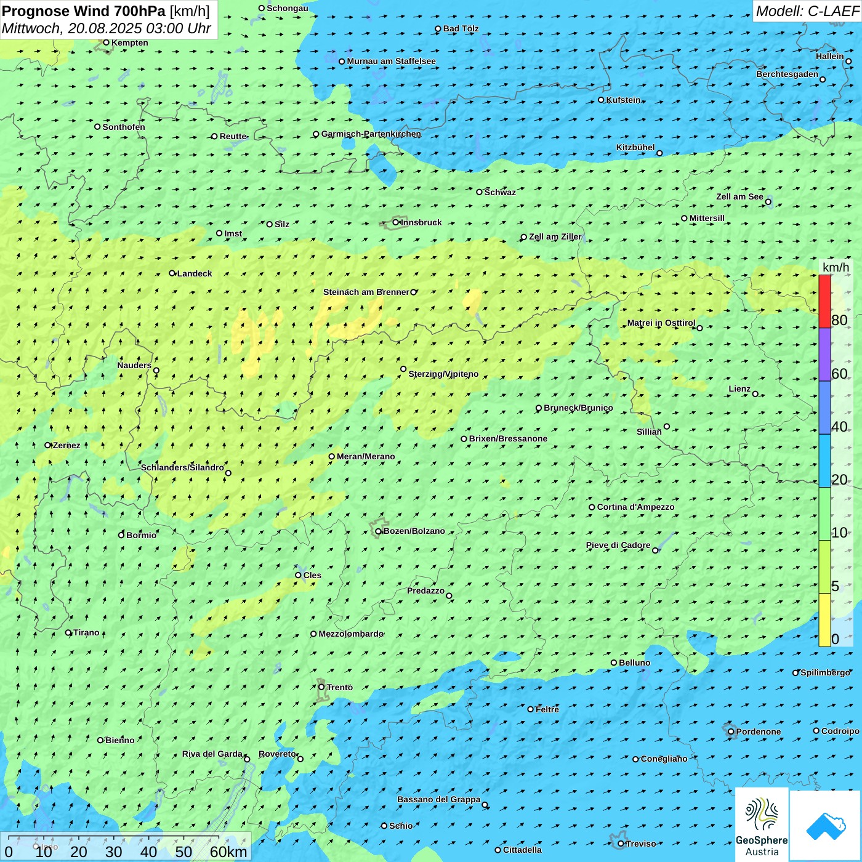The image size is (862, 862).
Task: Click the 'Modell: C-LAEF' label
Action: pos(807,11)
